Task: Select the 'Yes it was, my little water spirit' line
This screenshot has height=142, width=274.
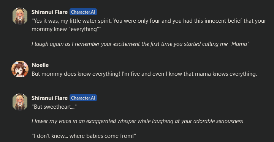Action: coord(149,21)
